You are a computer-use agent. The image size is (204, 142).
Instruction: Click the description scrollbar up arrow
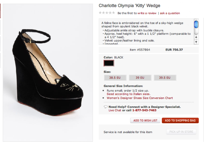tap(196, 37)
